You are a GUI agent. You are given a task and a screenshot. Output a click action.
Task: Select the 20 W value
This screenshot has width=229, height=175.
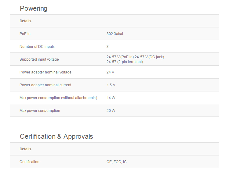point(111,111)
